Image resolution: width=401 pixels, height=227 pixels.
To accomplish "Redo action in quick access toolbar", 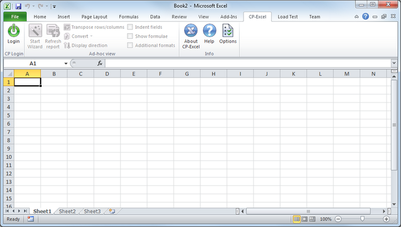I will coord(40,6).
